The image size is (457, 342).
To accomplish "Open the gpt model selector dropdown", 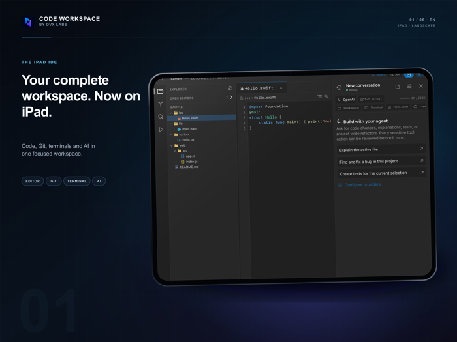I will click(x=371, y=99).
